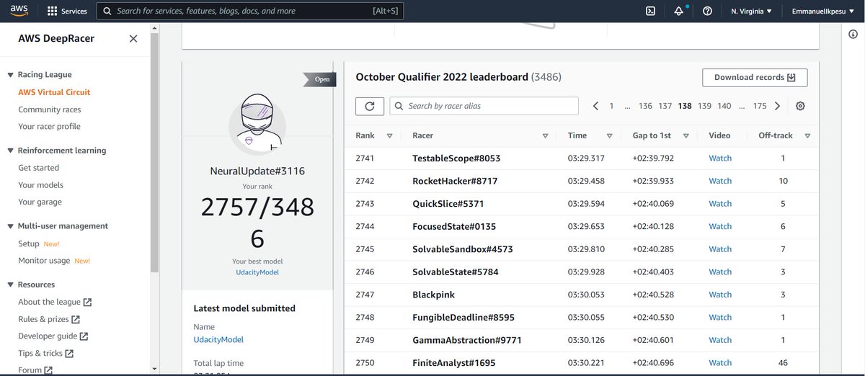This screenshot has width=865, height=376.
Task: Open the help question mark icon
Action: pos(707,12)
